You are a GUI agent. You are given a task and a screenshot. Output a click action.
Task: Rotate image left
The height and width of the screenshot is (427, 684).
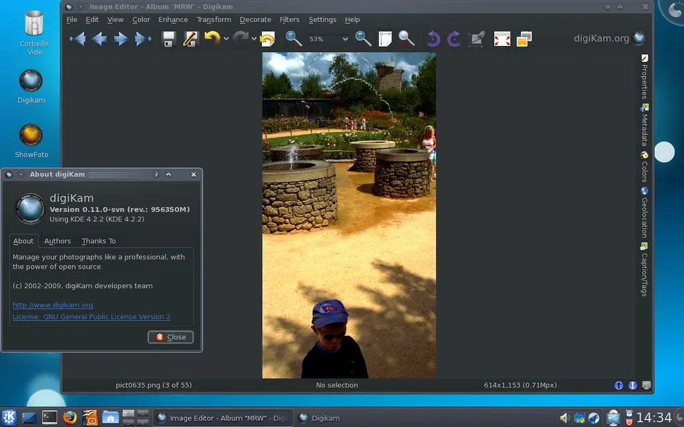pyautogui.click(x=433, y=39)
